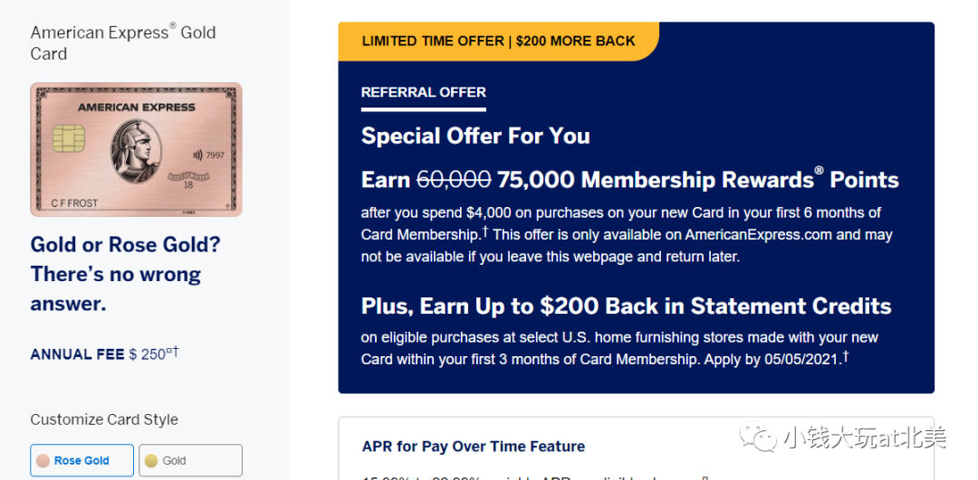Select the Rose Gold card style
Screen dimensions: 978x480
pos(81,460)
